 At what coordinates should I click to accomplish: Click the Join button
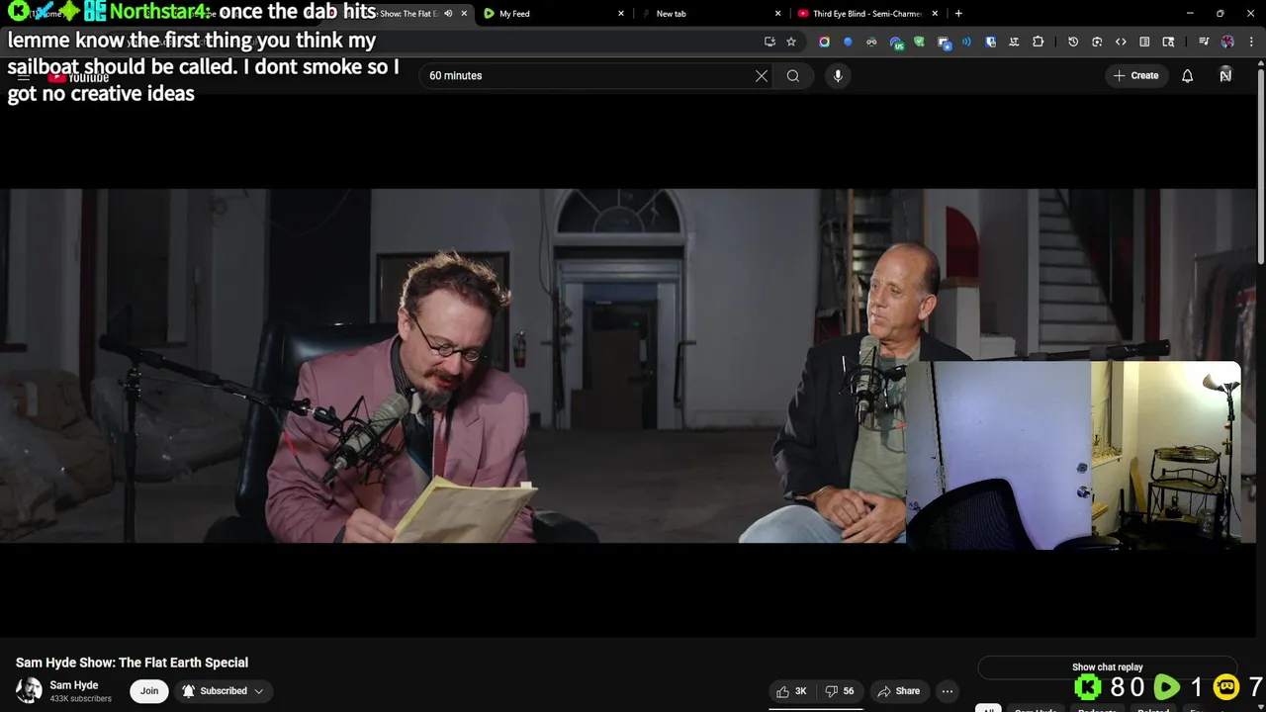pos(149,691)
